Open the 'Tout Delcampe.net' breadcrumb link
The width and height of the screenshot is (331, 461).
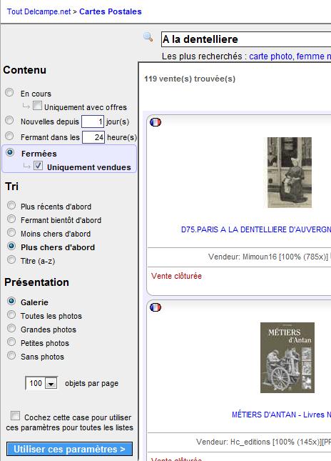coord(39,11)
